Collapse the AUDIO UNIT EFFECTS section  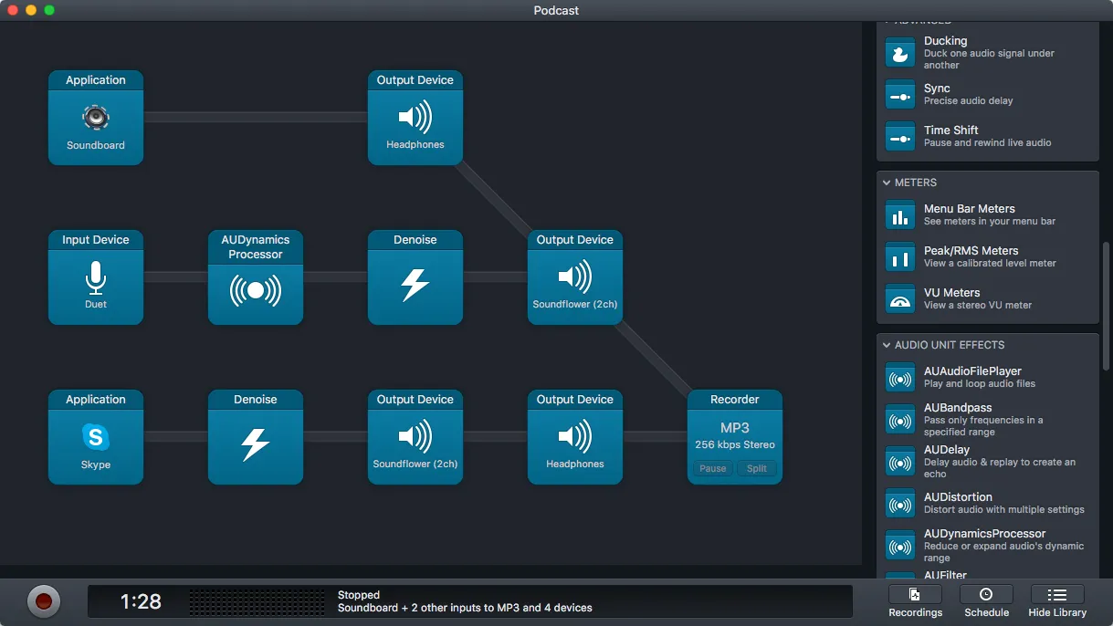pos(887,345)
